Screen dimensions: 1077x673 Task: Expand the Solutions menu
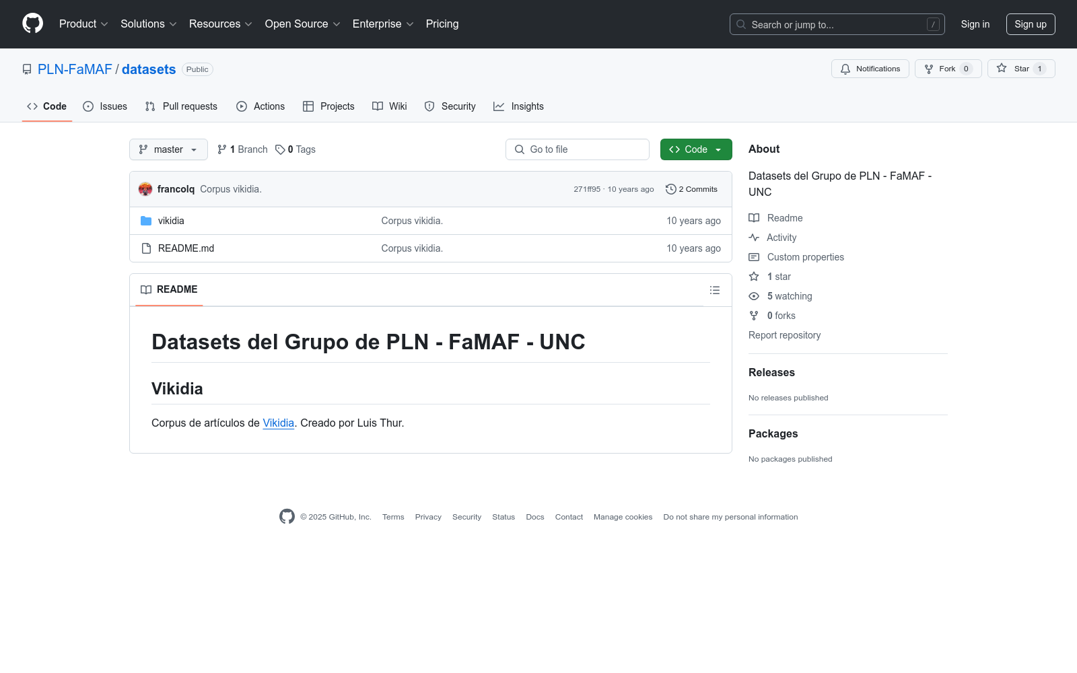(149, 24)
